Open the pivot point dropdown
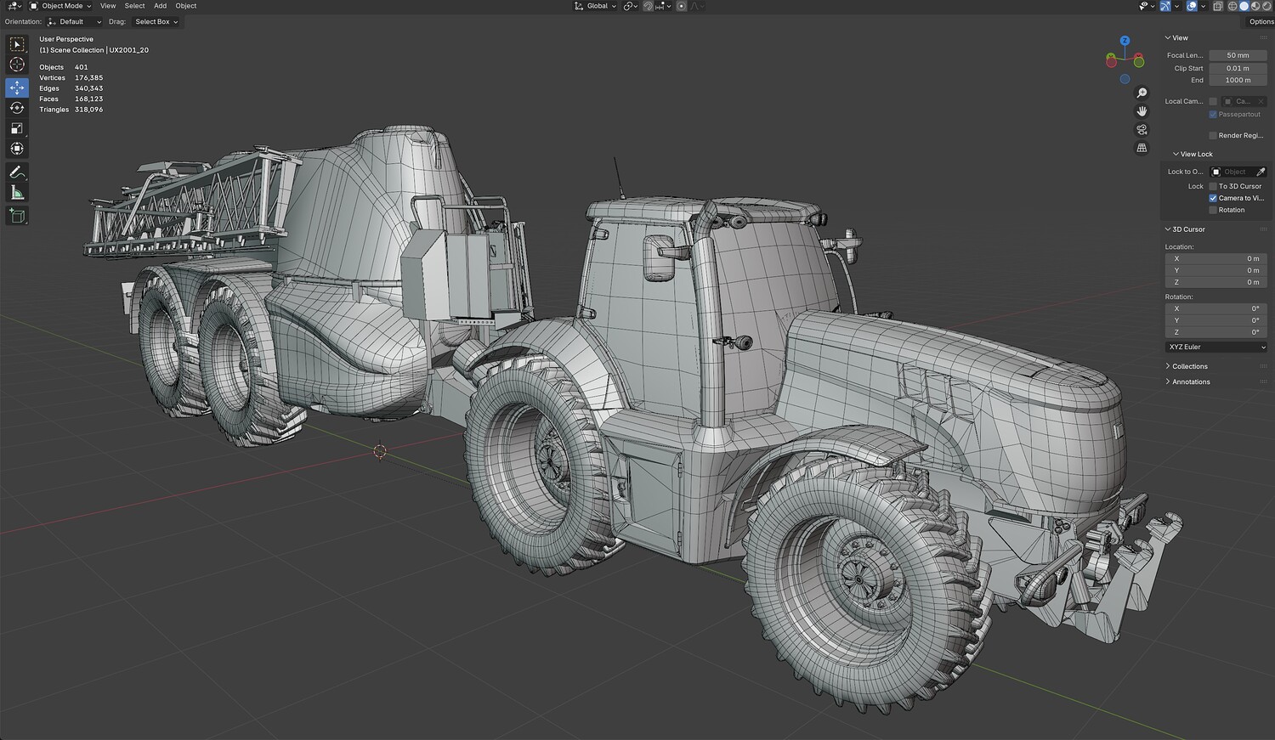 coord(630,6)
